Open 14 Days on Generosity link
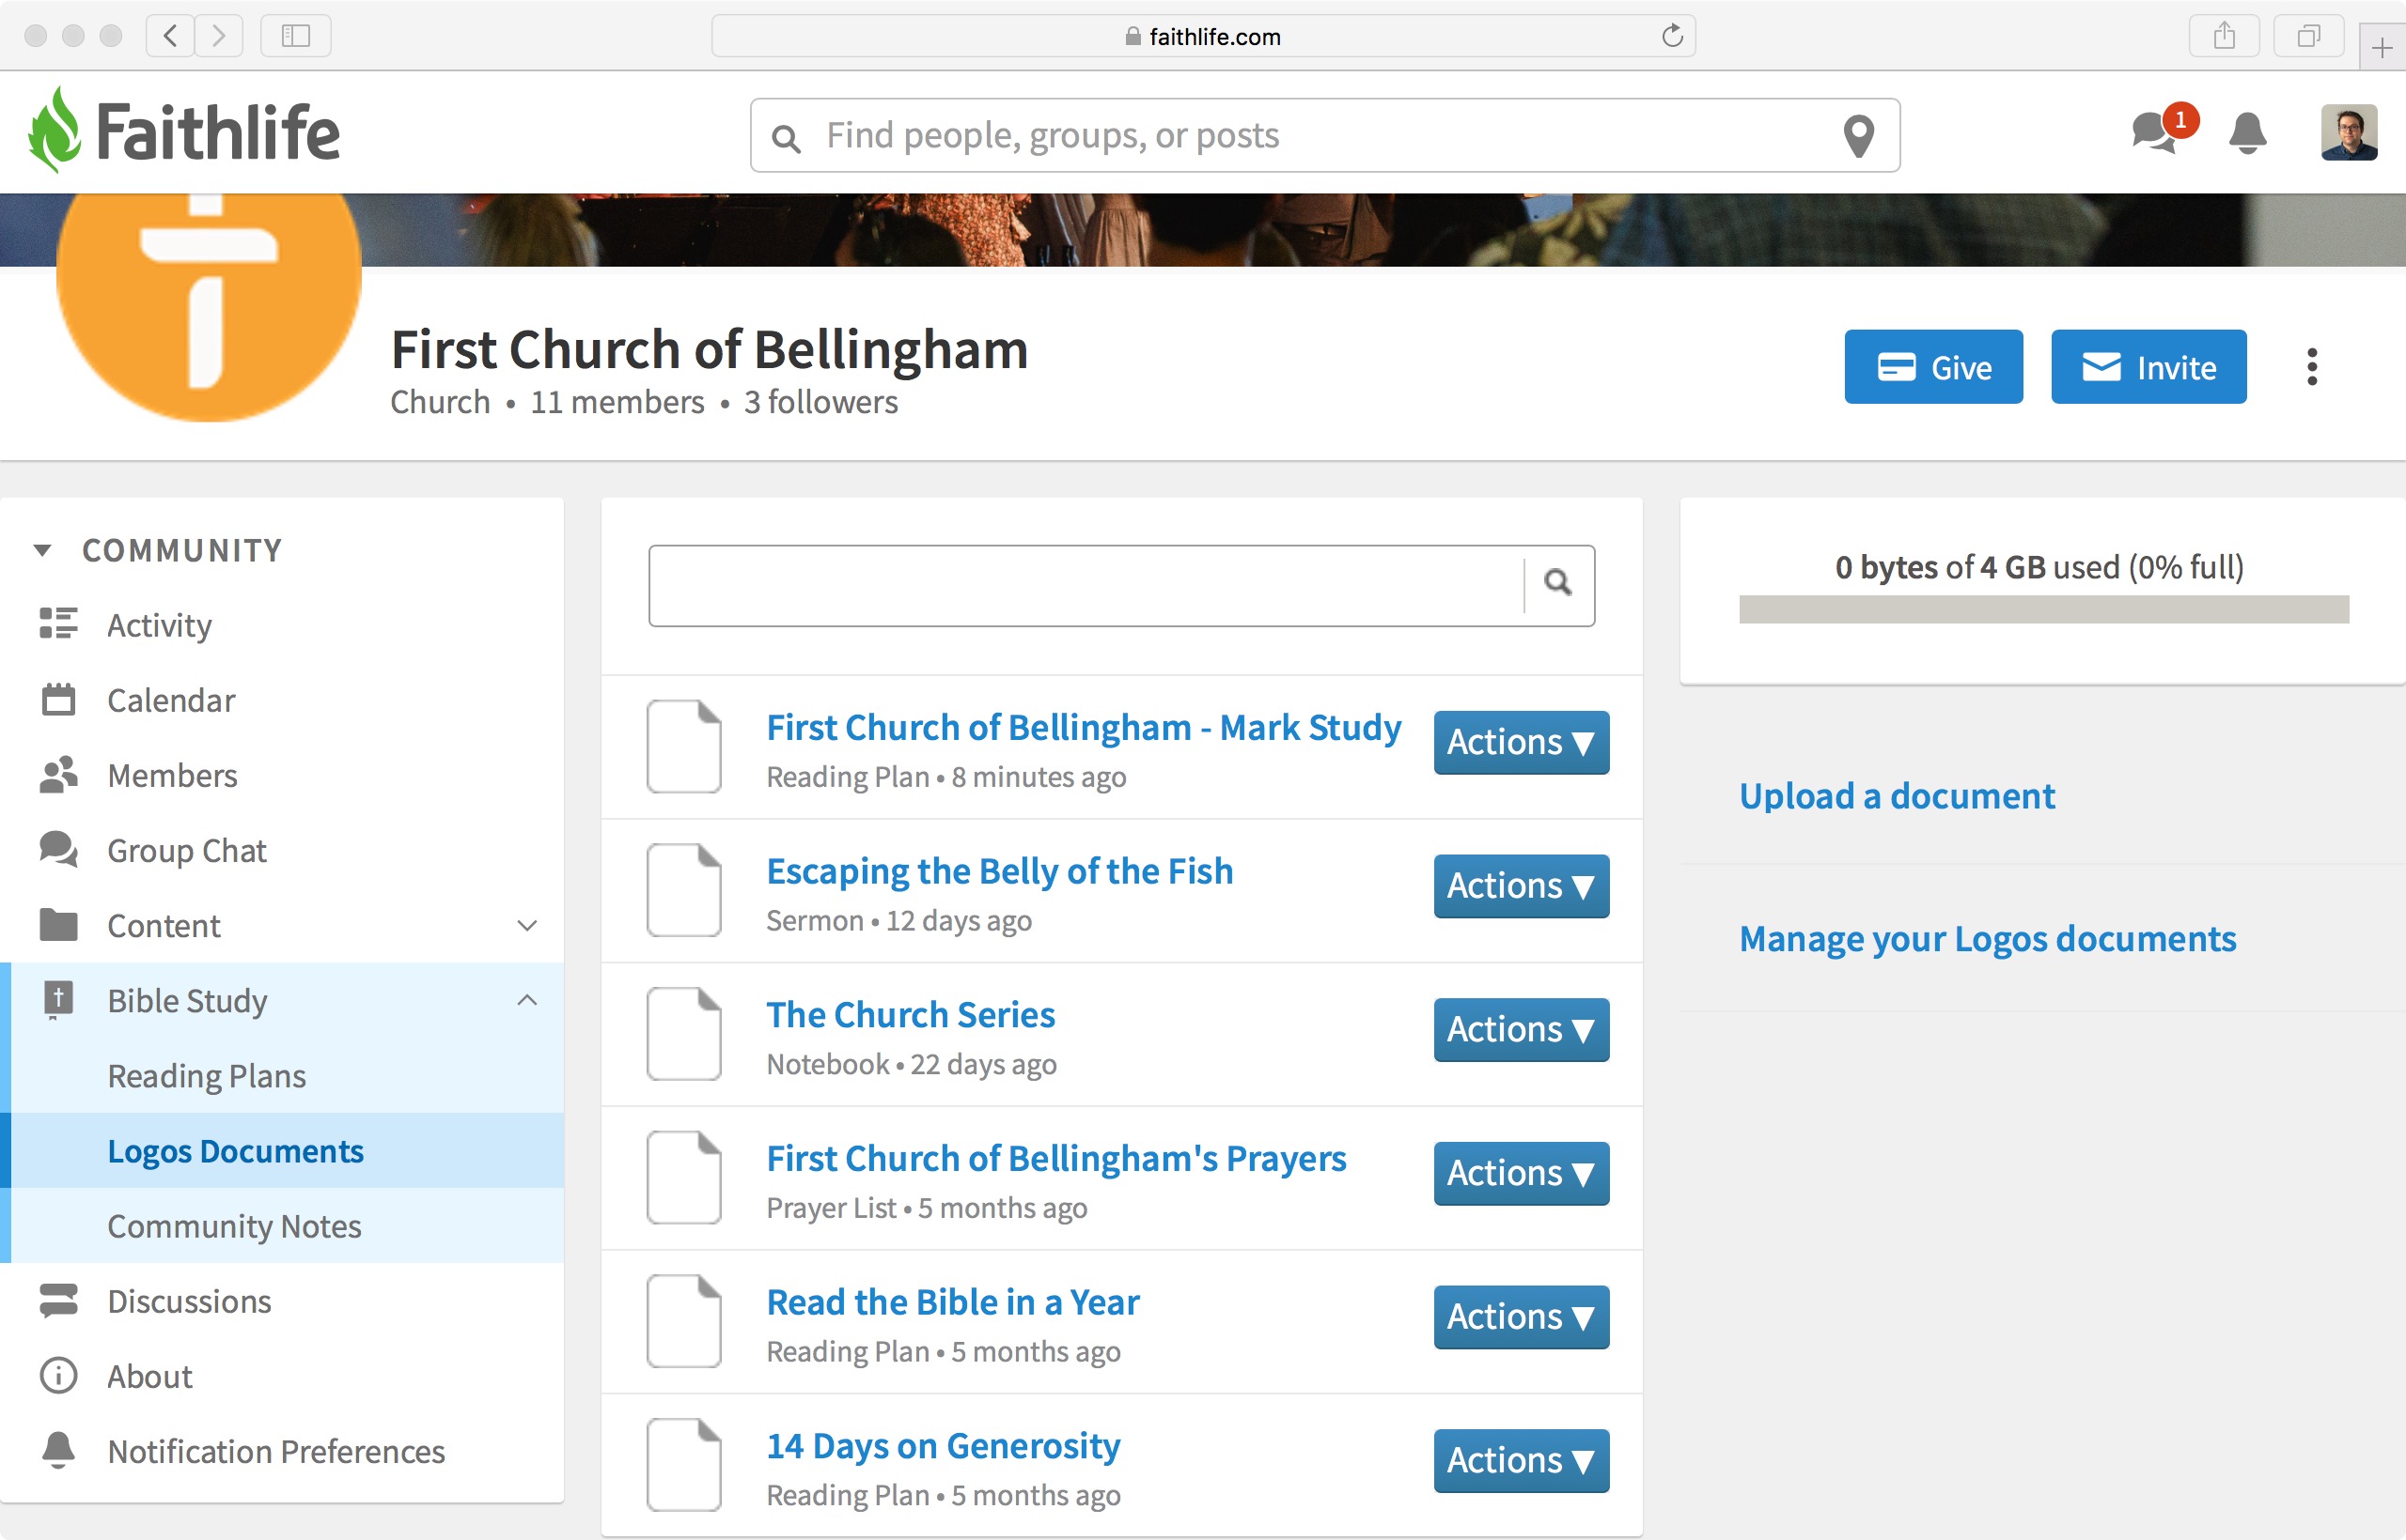 click(944, 1446)
